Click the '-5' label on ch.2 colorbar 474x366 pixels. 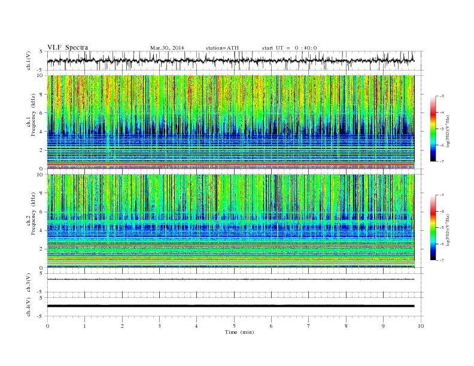point(442,227)
